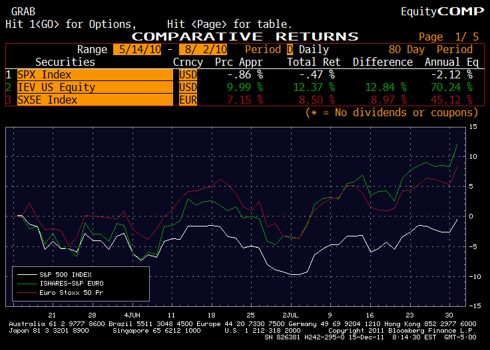Select the SX5E Index security field
The height and width of the screenshot is (350, 490).
pos(95,100)
